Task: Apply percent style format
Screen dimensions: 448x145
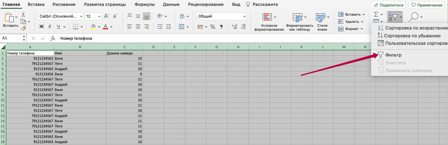Action: [x=213, y=27]
